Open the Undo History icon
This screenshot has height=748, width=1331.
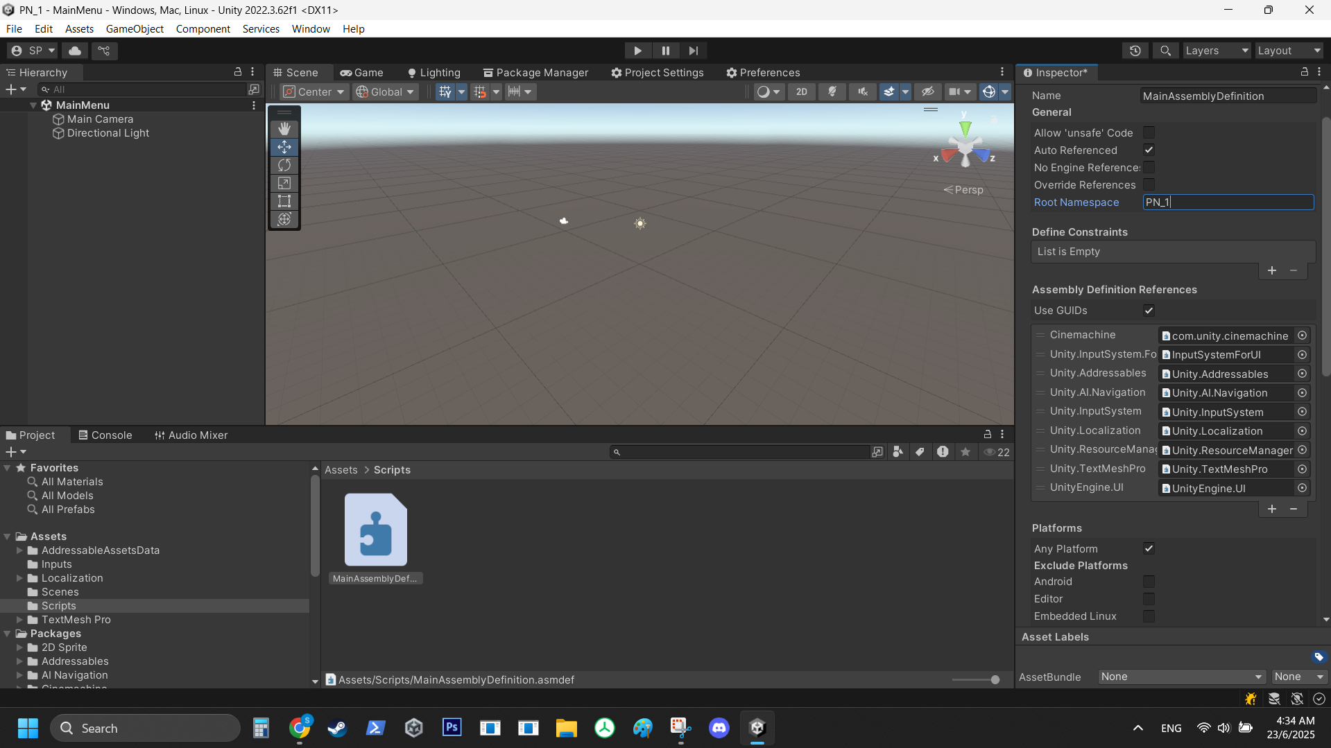click(1135, 51)
